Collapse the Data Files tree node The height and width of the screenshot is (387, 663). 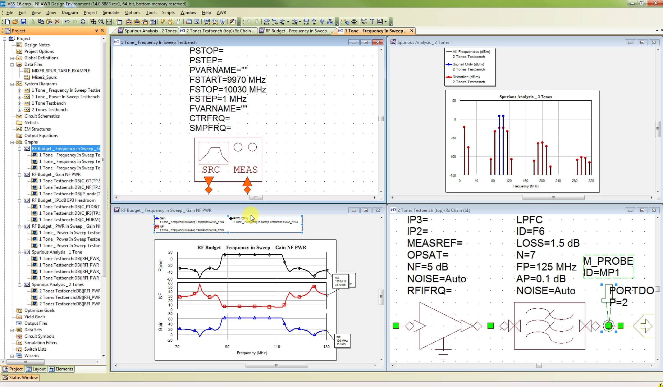12,64
